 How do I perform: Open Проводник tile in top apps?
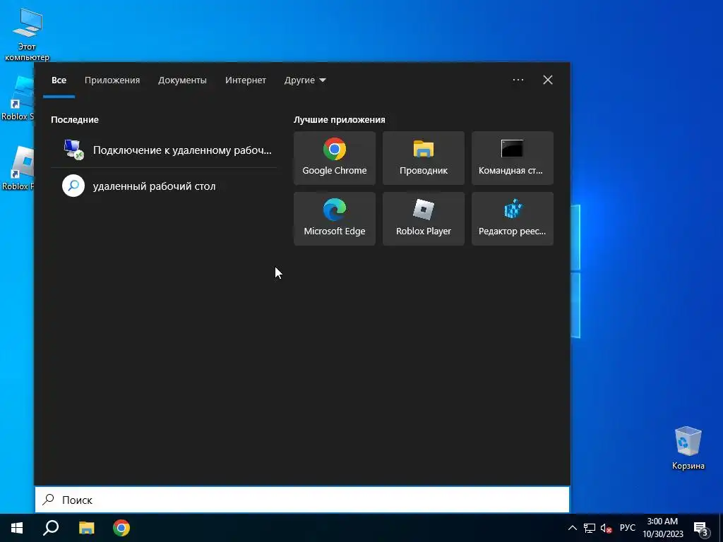424,158
